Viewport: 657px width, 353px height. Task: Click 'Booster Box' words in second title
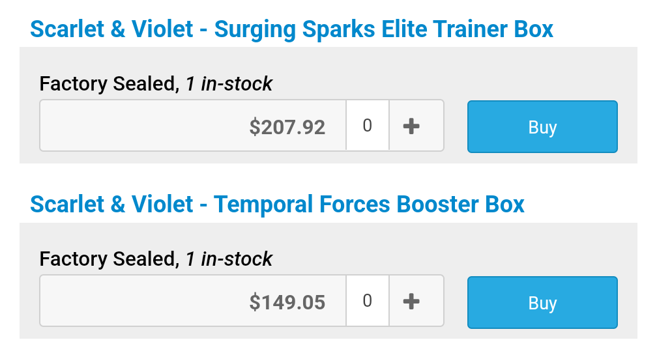tap(460, 205)
